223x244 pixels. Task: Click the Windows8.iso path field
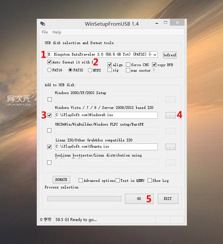pos(106,115)
